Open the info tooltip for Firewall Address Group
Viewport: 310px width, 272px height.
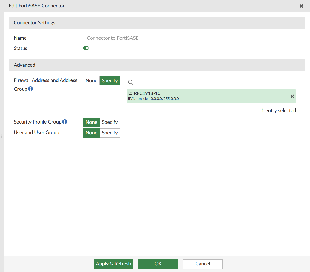pyautogui.click(x=30, y=89)
